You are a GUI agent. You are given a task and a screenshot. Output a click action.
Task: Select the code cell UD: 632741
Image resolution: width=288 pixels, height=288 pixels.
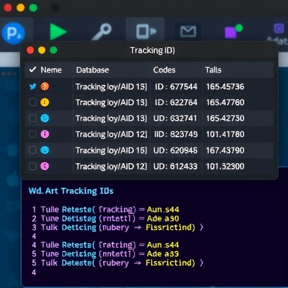click(175, 118)
